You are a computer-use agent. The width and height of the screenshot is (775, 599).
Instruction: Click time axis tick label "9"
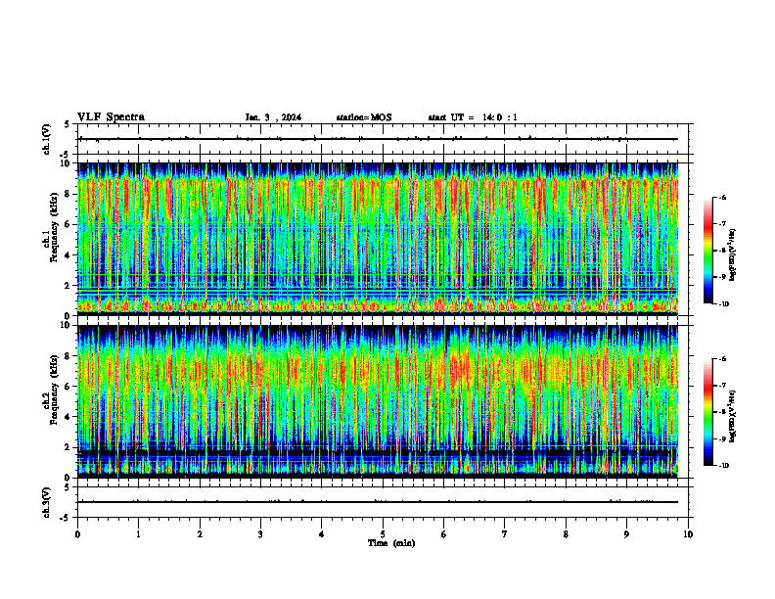click(x=626, y=534)
